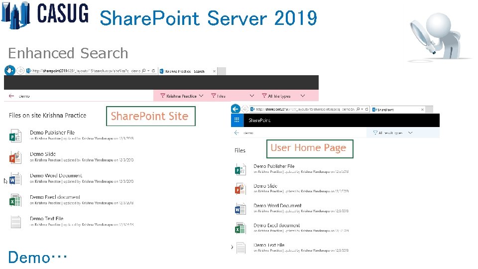Click the All file types funnel icon

[264, 96]
